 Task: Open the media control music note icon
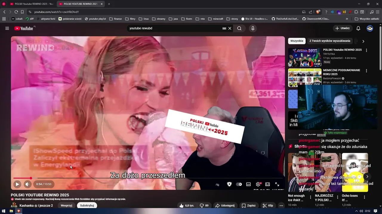click(x=372, y=12)
